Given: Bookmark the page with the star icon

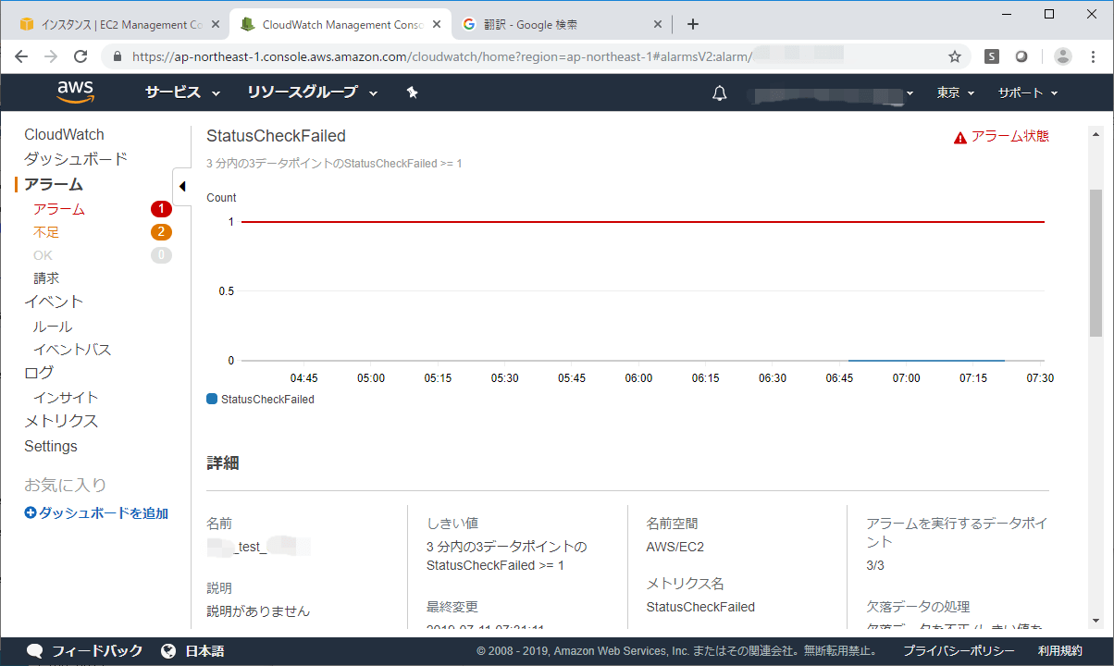Looking at the screenshot, I should coord(954,56).
